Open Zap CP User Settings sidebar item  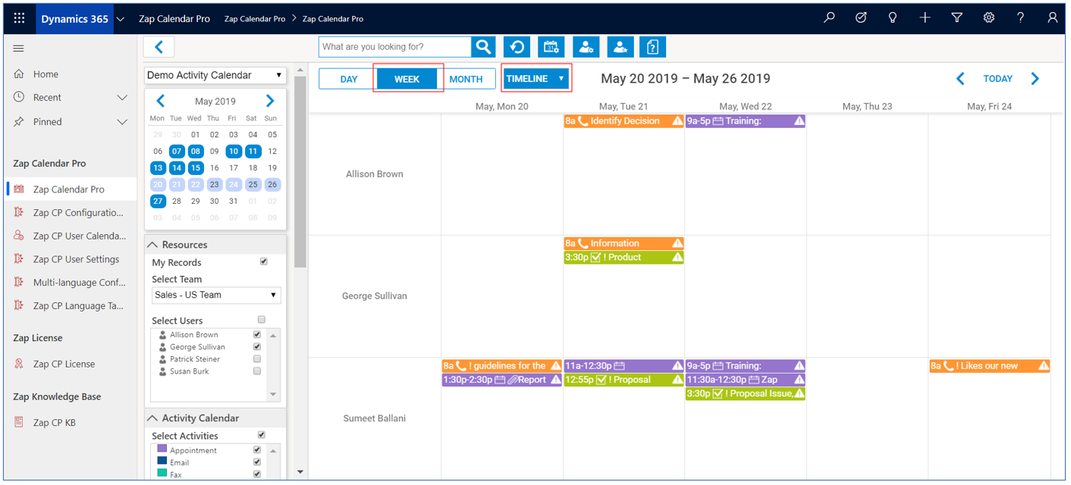pyautogui.click(x=76, y=259)
